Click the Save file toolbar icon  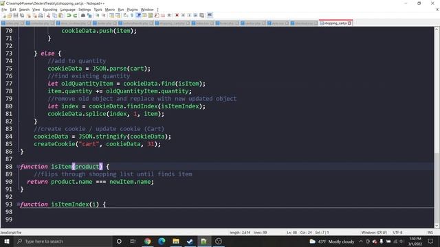(16, 15)
